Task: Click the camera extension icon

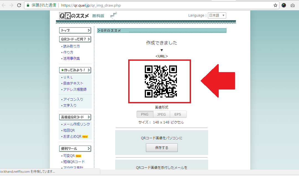Action: point(293,5)
